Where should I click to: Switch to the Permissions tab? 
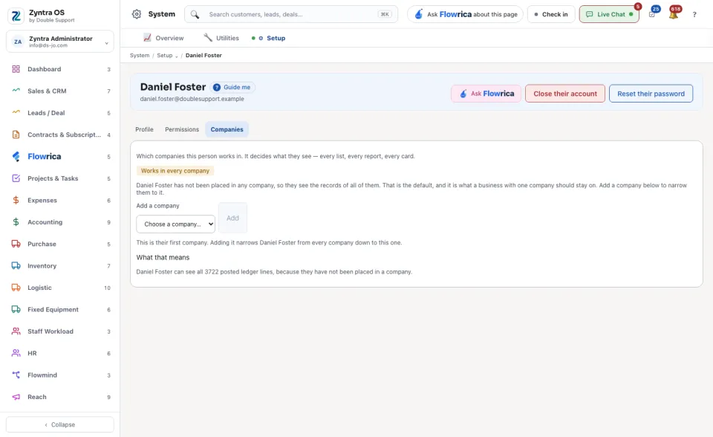(182, 129)
